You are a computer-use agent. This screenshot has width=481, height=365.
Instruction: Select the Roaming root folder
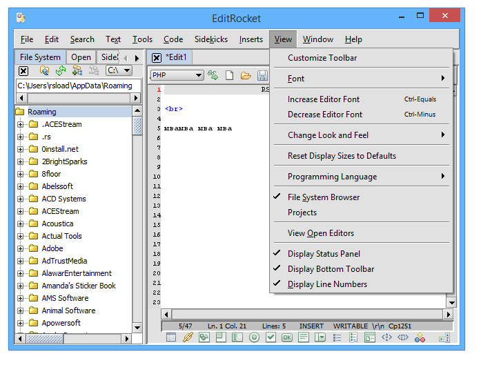(42, 112)
